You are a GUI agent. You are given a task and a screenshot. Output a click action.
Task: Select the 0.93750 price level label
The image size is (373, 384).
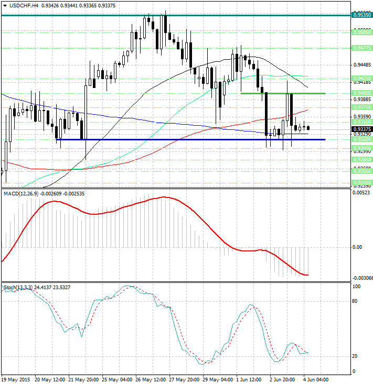tap(362, 107)
